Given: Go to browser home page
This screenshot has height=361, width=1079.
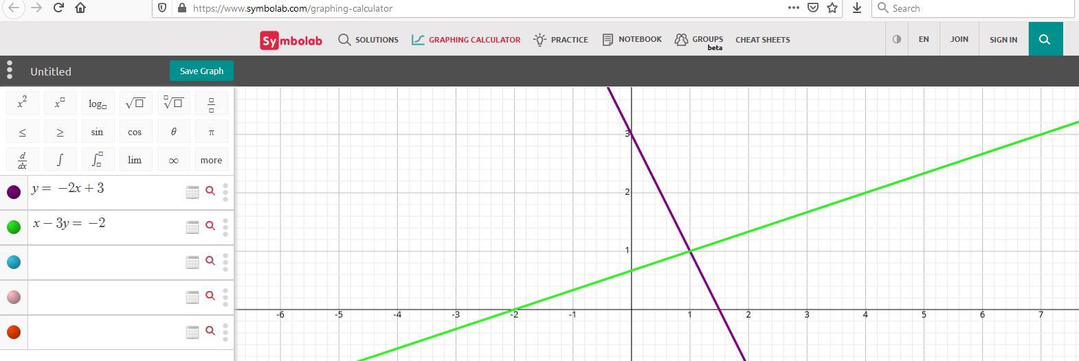Looking at the screenshot, I should pyautogui.click(x=80, y=8).
